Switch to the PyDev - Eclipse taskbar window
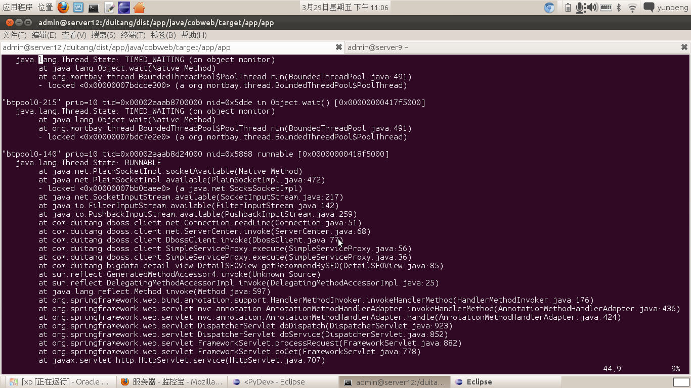691x388 pixels. [x=283, y=382]
